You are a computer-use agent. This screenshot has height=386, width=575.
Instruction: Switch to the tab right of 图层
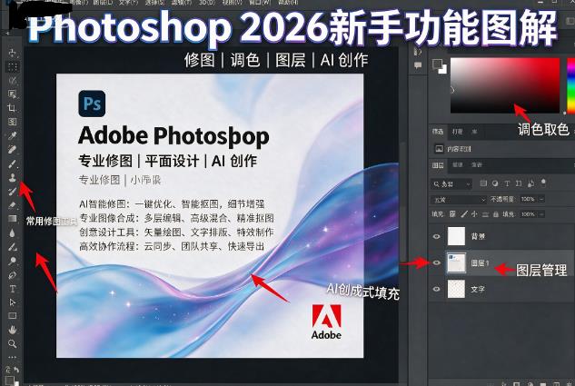click(458, 165)
